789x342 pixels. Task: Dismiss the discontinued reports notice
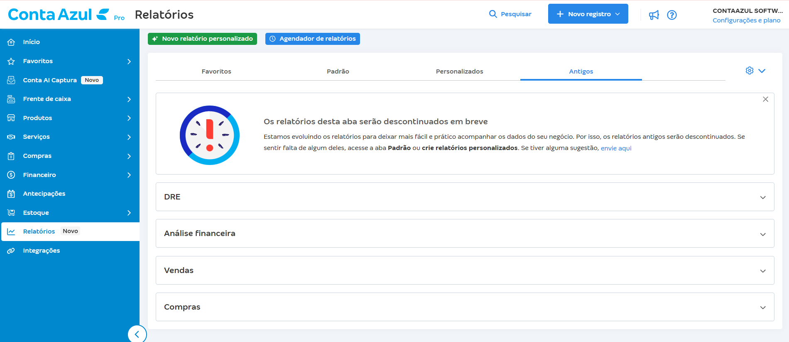765,99
